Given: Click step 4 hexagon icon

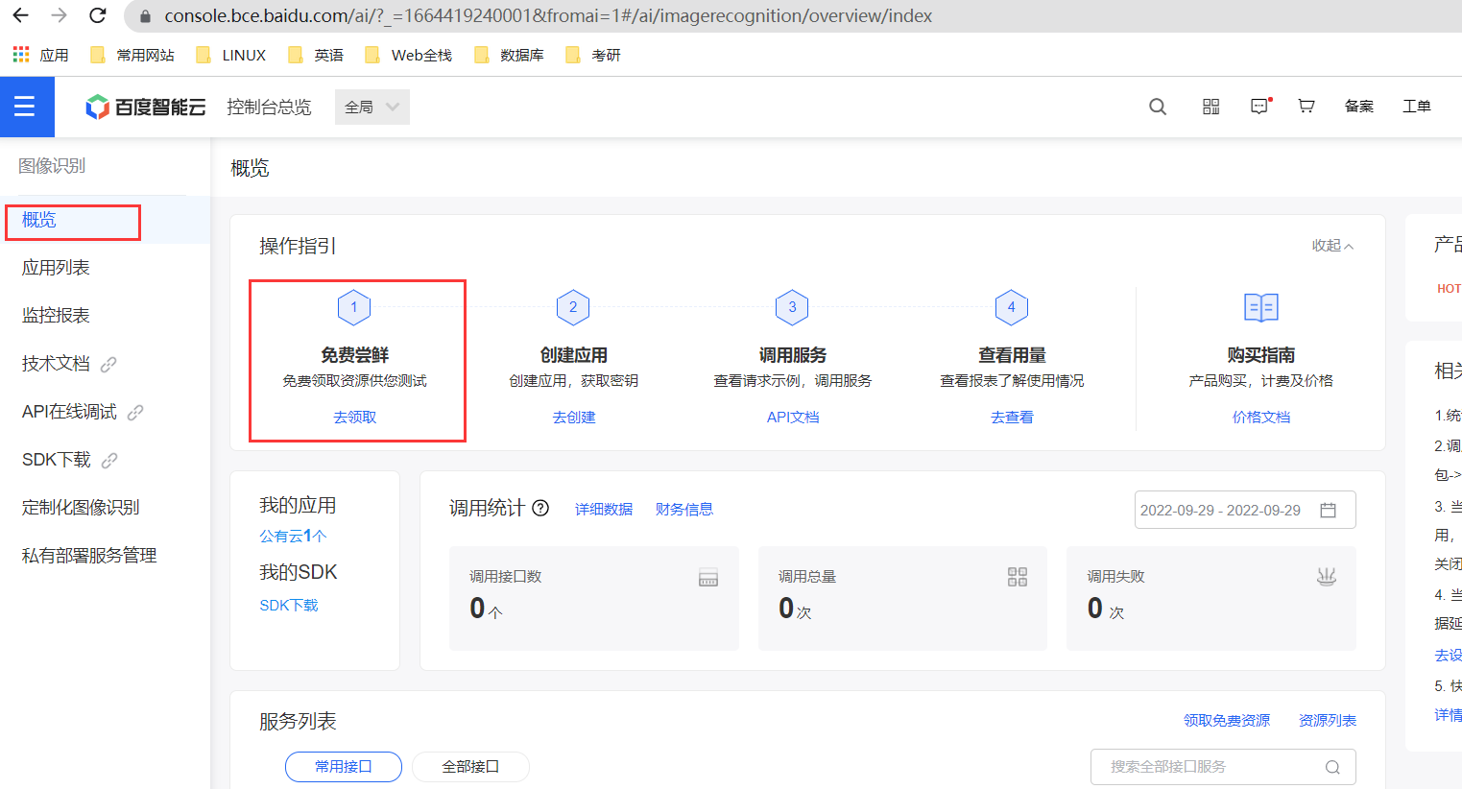Looking at the screenshot, I should 1011,307.
